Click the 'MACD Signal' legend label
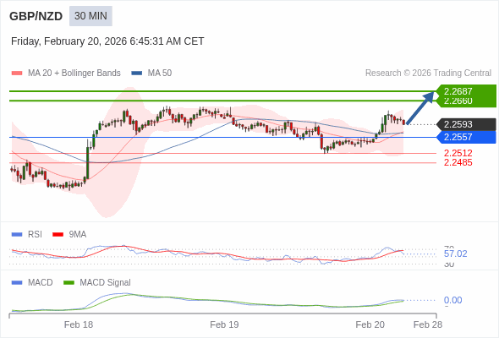The image size is (499, 338). click(x=106, y=283)
